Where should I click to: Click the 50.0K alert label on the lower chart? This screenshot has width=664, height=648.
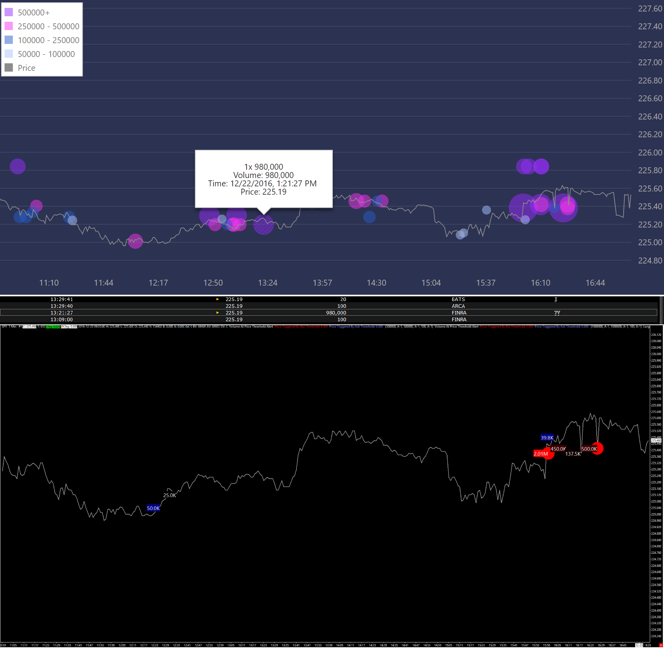click(x=153, y=508)
